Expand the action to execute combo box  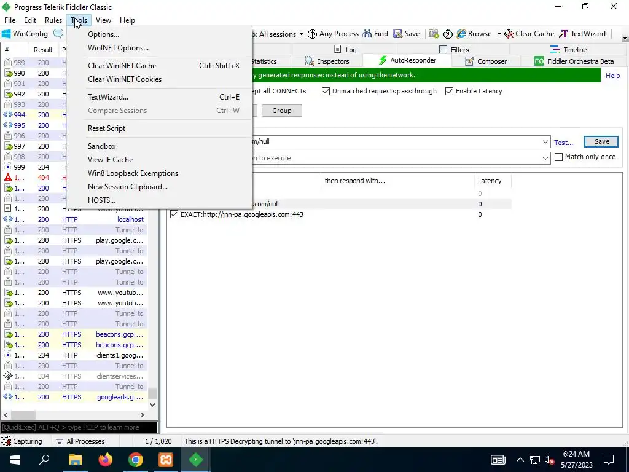click(545, 158)
